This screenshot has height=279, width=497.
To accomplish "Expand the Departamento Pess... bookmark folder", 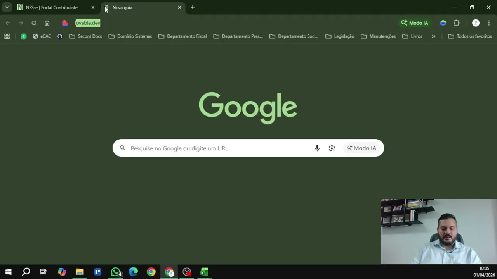I will [x=238, y=36].
